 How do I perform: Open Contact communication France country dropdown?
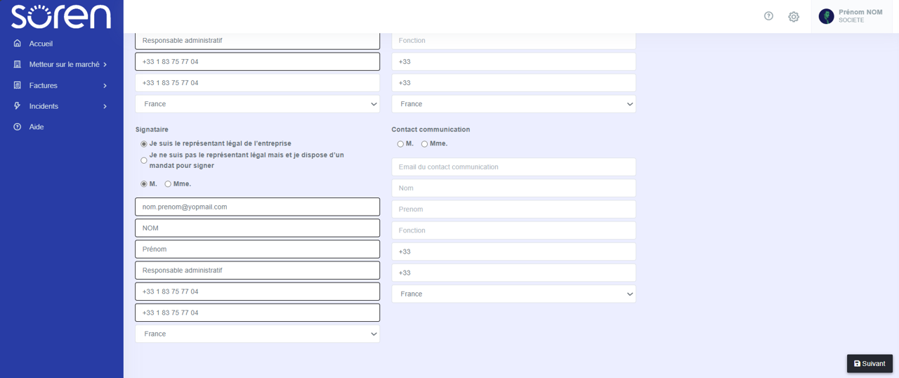(x=513, y=294)
